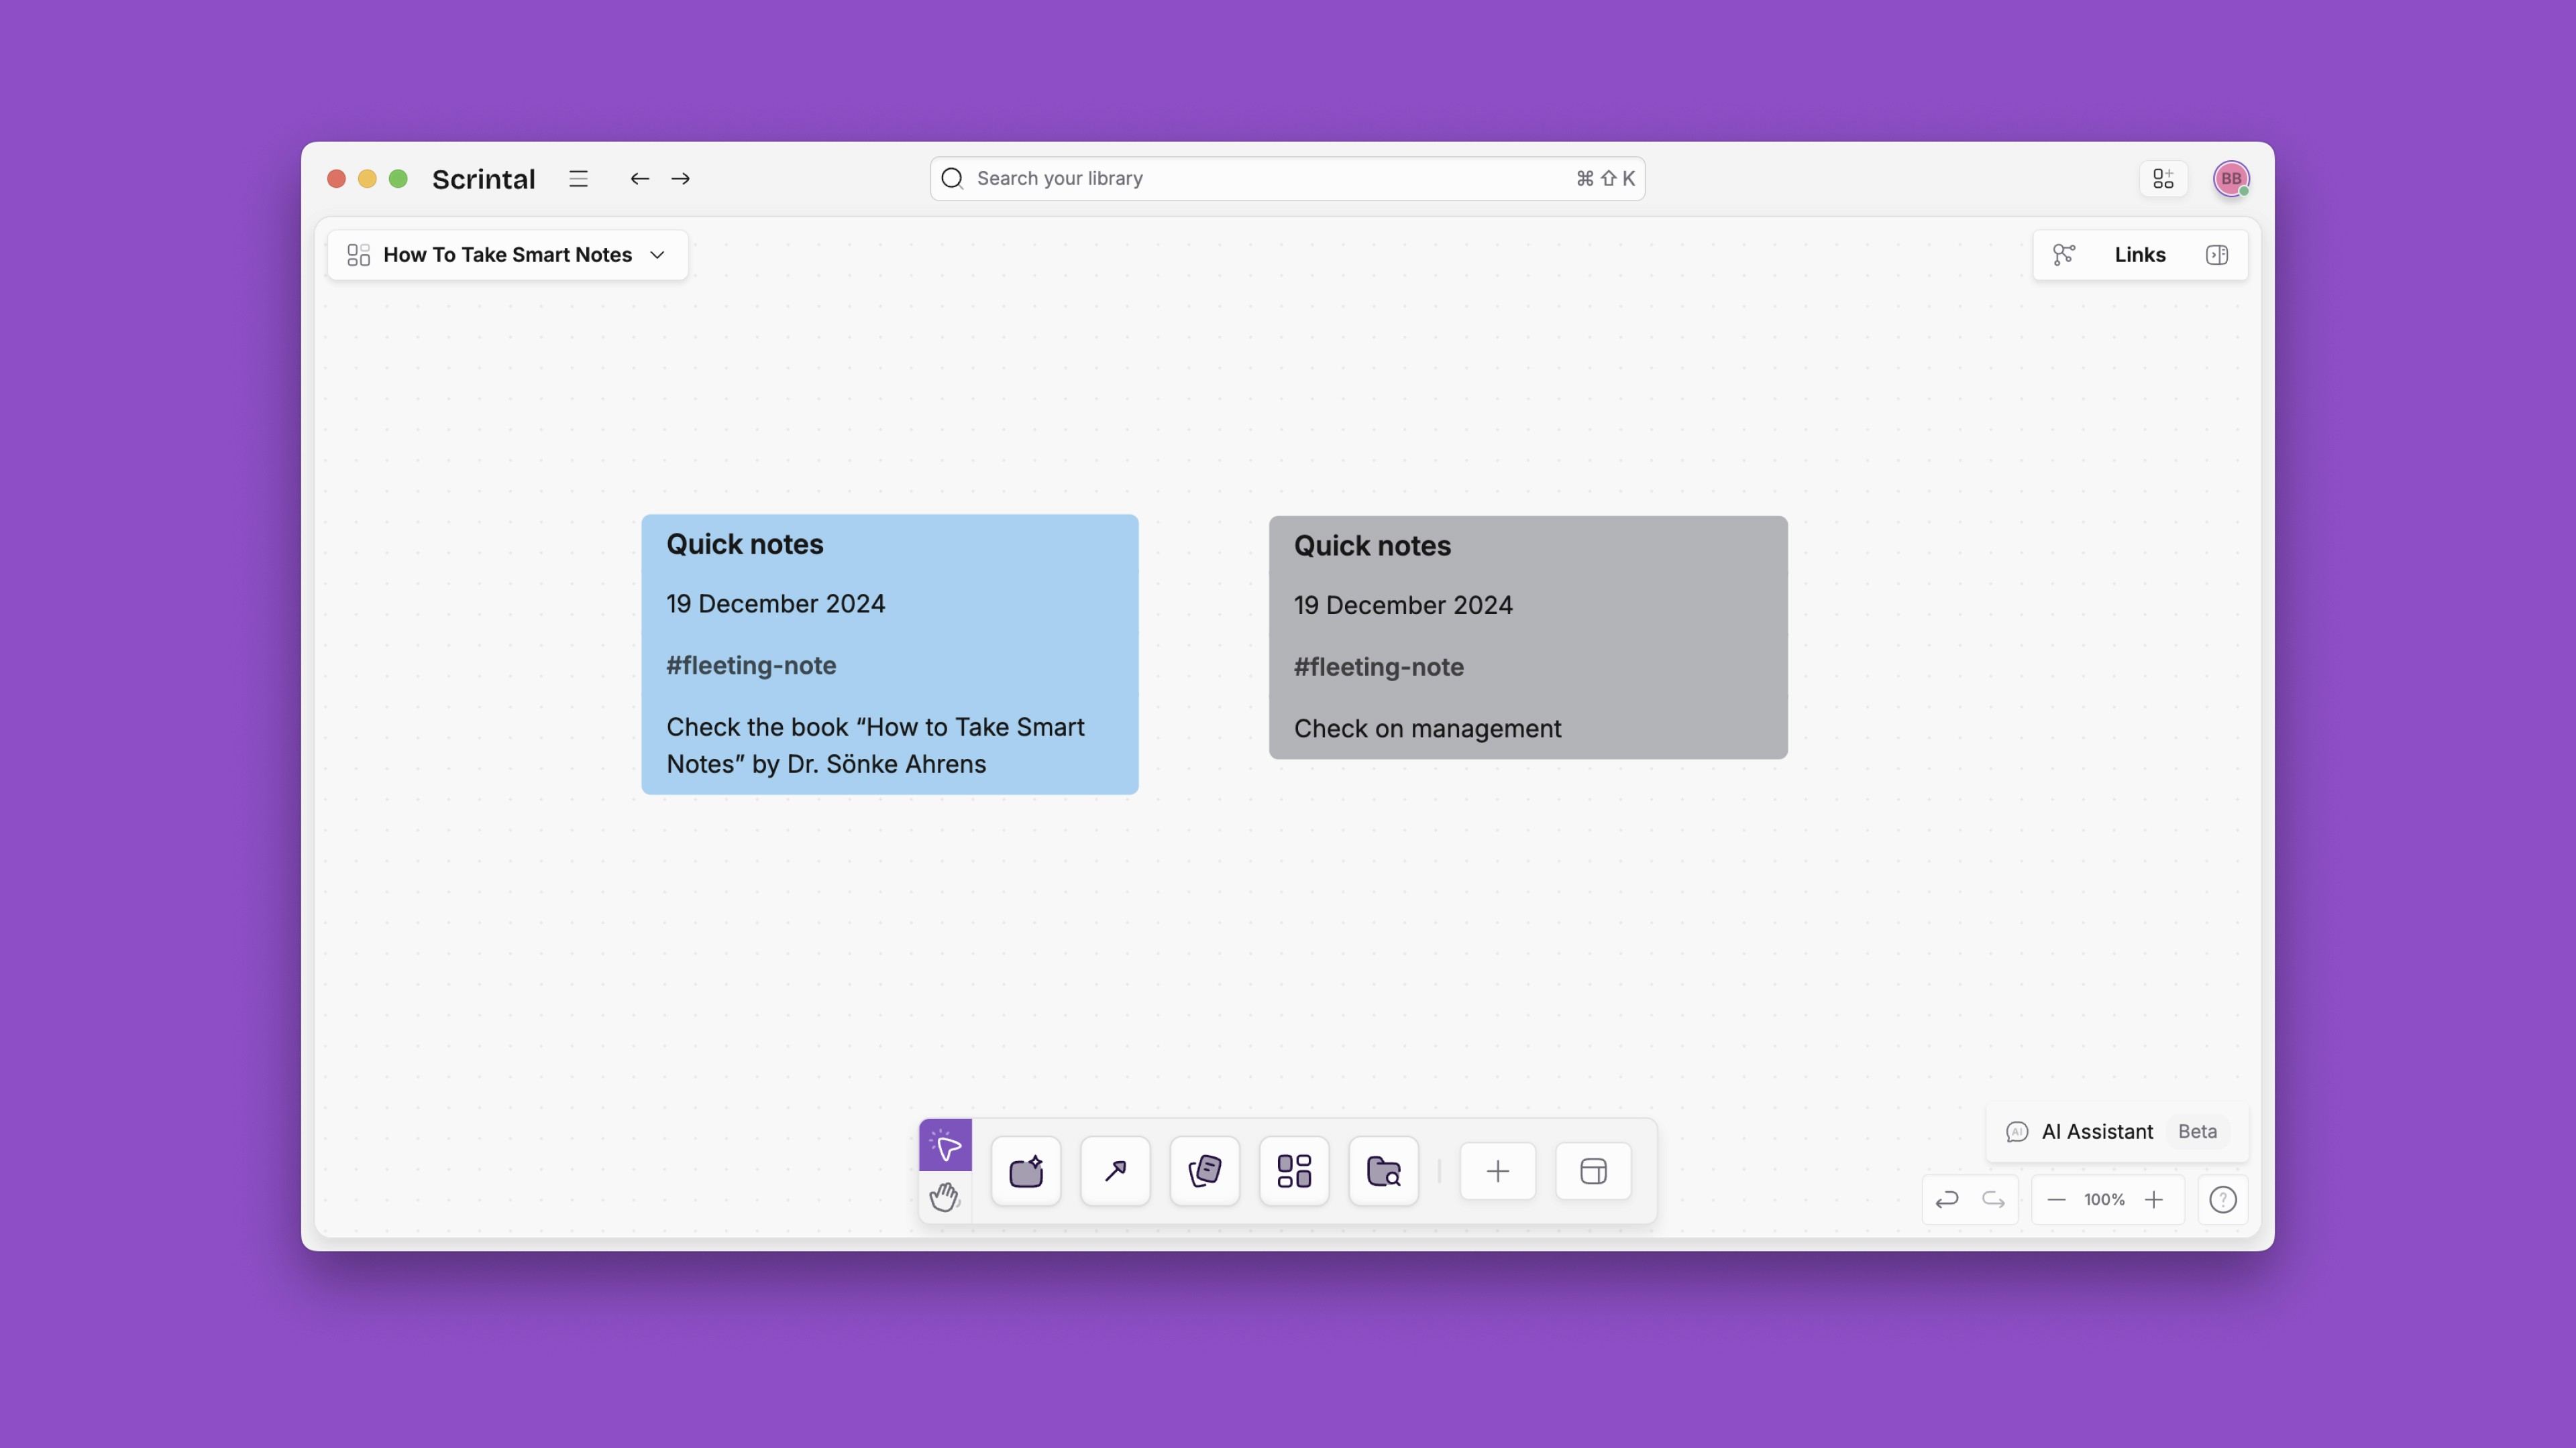Click the zoom out minus button
Screen dimensions: 2576x1448
click(2056, 1199)
